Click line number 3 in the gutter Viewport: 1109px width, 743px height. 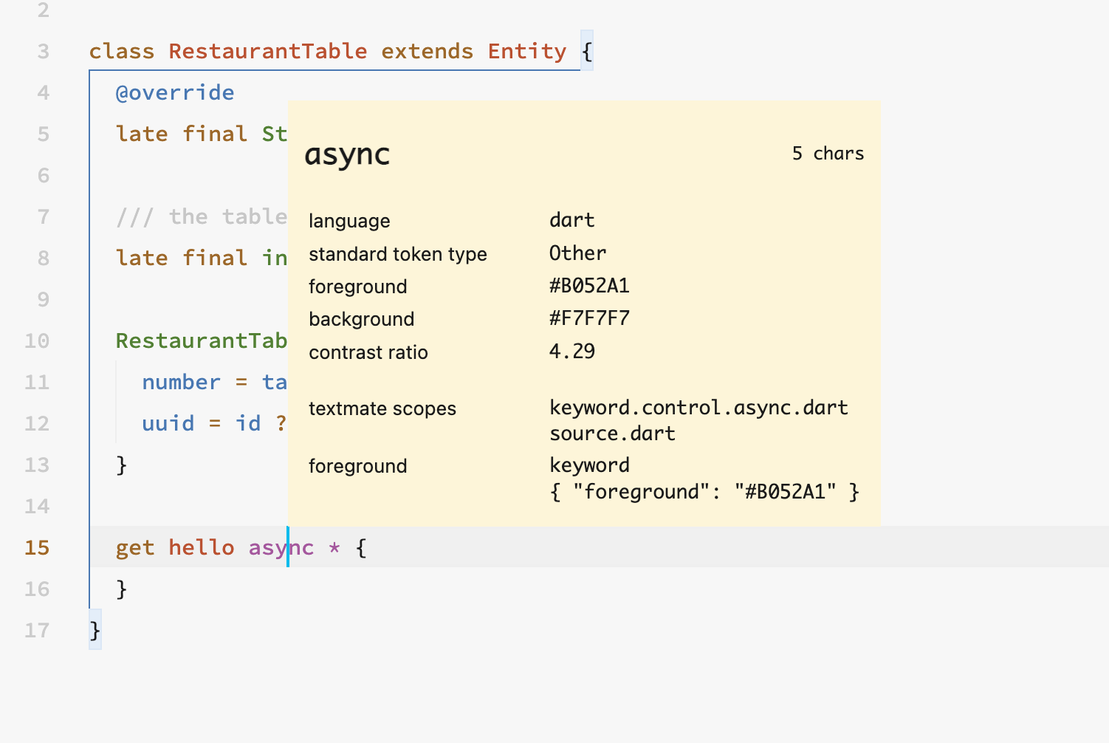(x=44, y=52)
